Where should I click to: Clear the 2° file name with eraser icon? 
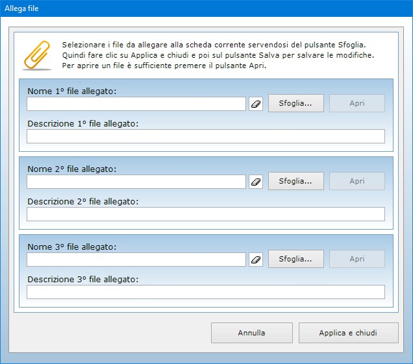pyautogui.click(x=256, y=182)
